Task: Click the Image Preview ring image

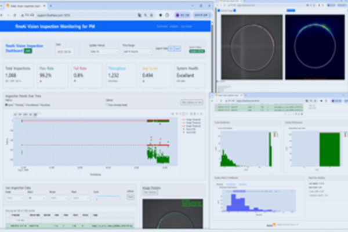Action: 173,214
